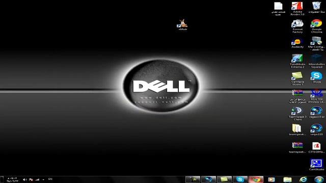Show hidden system tray icons arrow
326x183 pixels.
pos(43,179)
